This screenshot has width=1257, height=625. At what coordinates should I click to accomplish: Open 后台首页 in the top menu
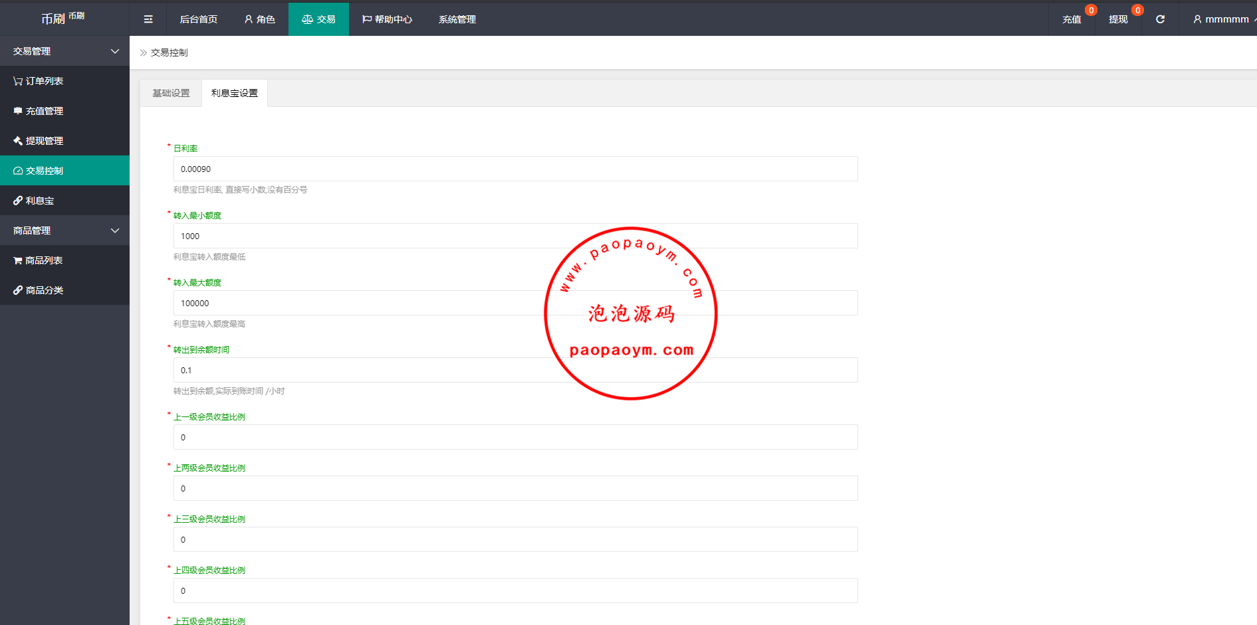[x=199, y=19]
